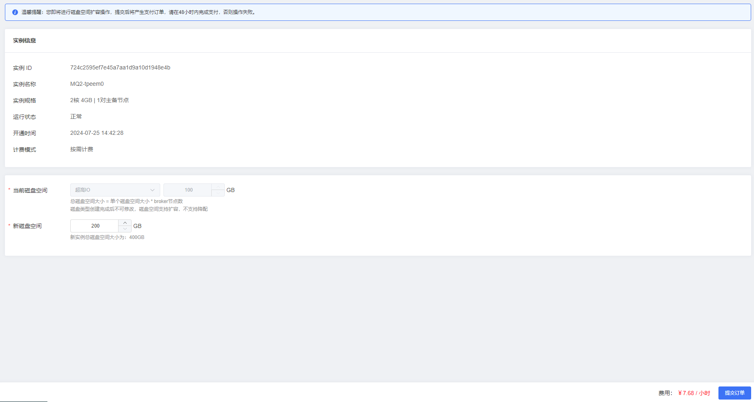Click the billing mode 按需计费

click(82, 150)
